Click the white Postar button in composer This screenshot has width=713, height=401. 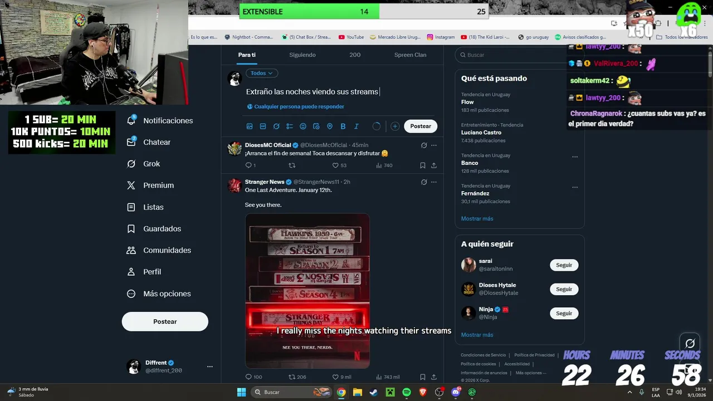coord(421,126)
